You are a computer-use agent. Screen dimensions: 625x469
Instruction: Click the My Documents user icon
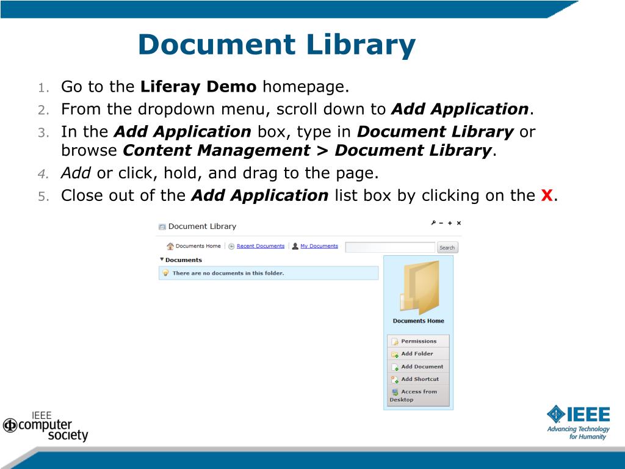click(295, 246)
